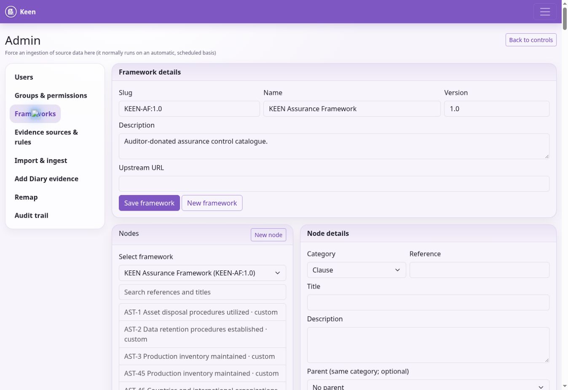Click the framework Description resize handle
This screenshot has height=390, width=568.
point(547,156)
